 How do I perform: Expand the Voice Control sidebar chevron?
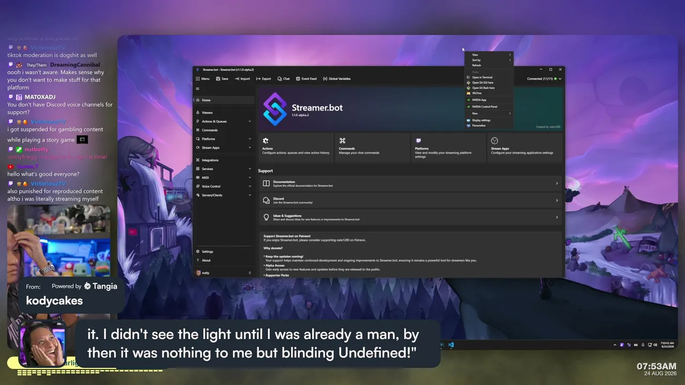click(x=249, y=187)
